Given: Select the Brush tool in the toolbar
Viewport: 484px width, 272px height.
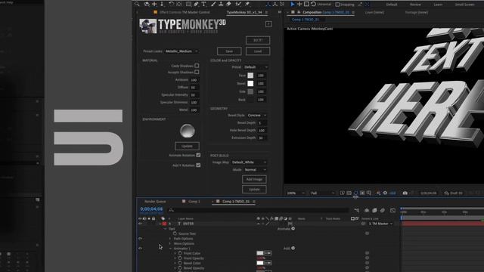Looking at the screenshot, I should (x=213, y=4).
